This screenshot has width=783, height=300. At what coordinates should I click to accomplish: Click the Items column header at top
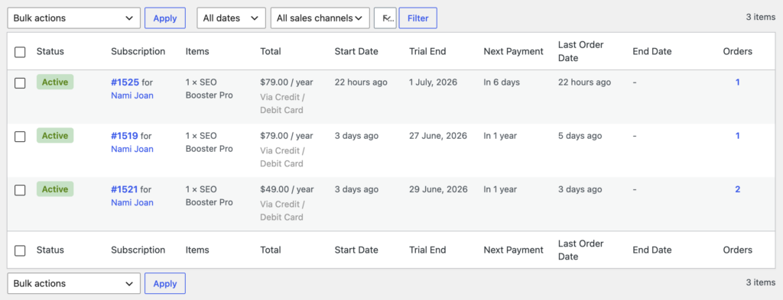(x=197, y=51)
